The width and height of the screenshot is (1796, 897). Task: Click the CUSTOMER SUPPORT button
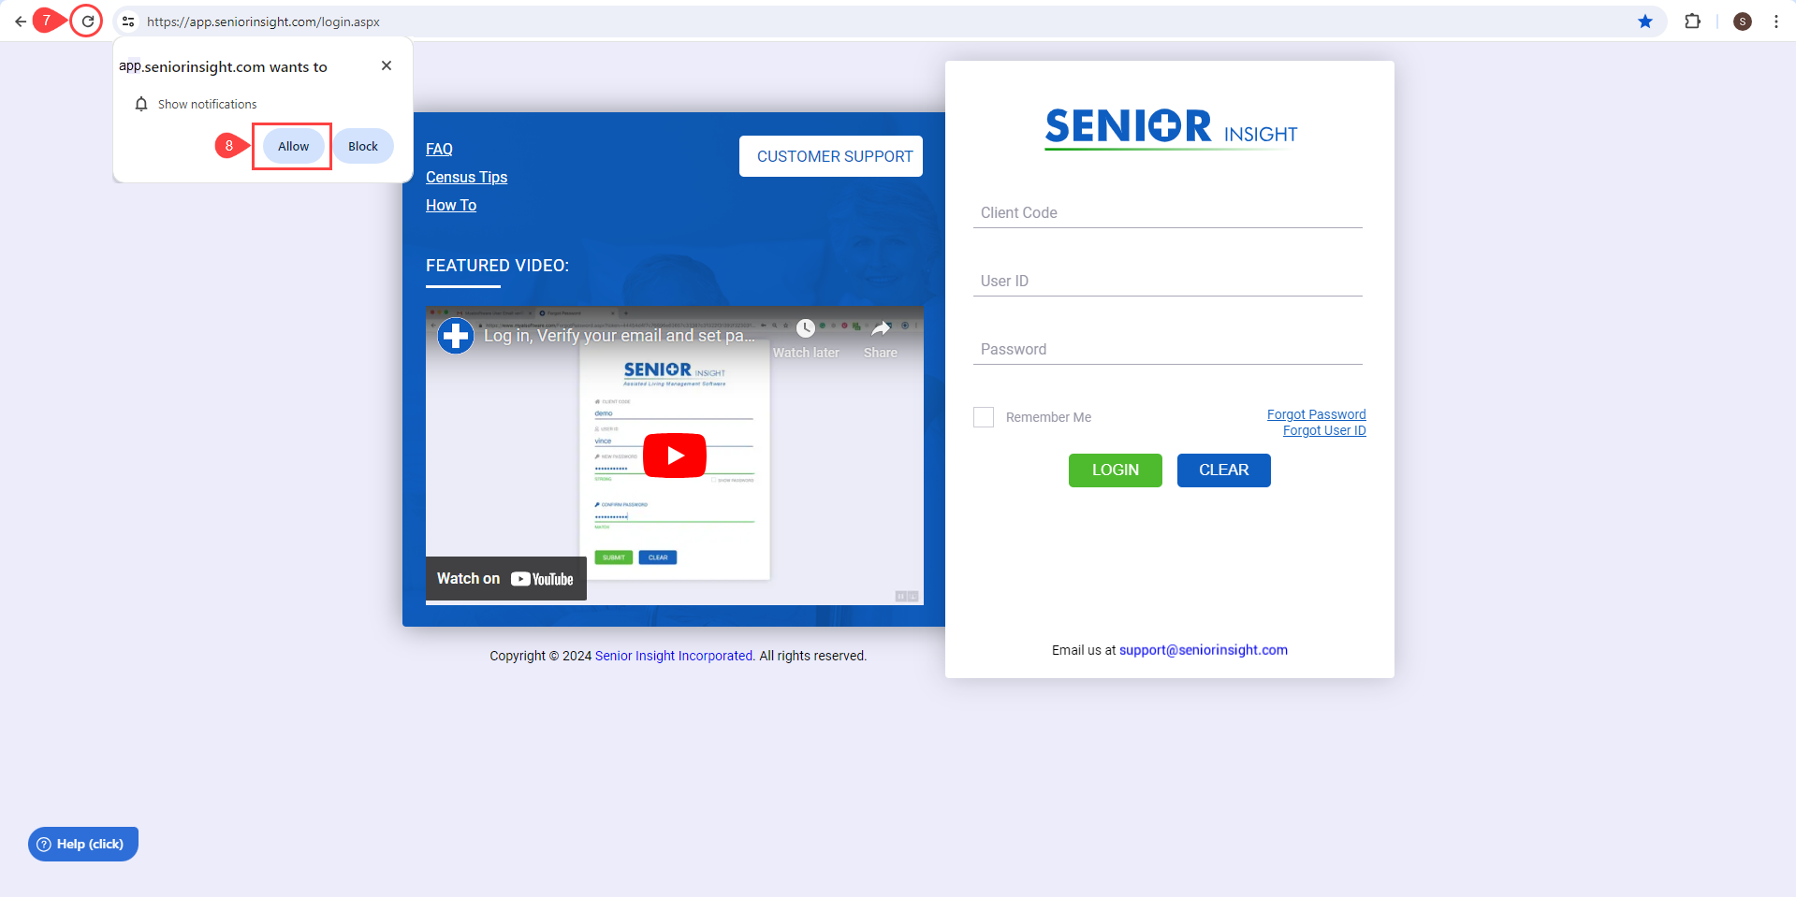[x=831, y=156]
